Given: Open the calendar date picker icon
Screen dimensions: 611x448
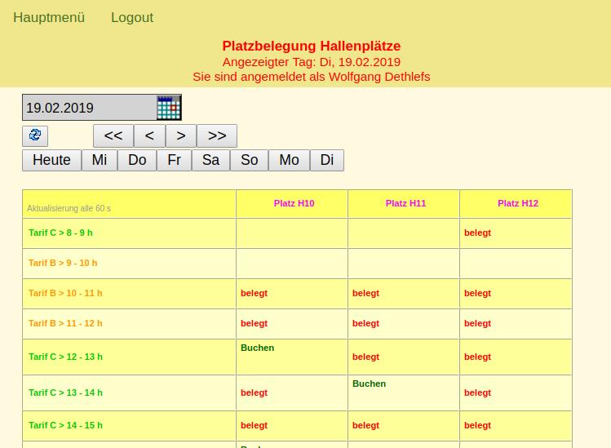Looking at the screenshot, I should tap(169, 108).
